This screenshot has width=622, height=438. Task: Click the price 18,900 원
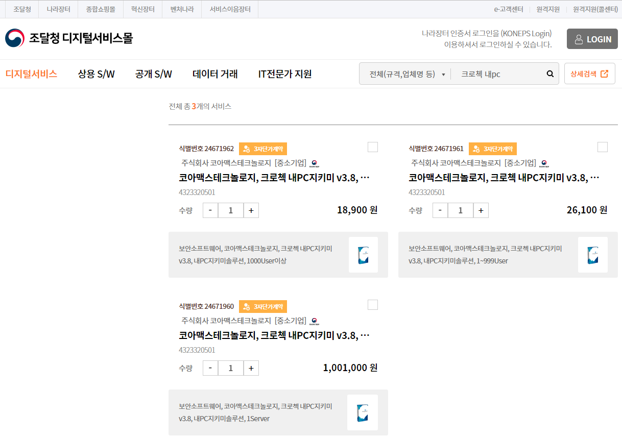pyautogui.click(x=357, y=210)
